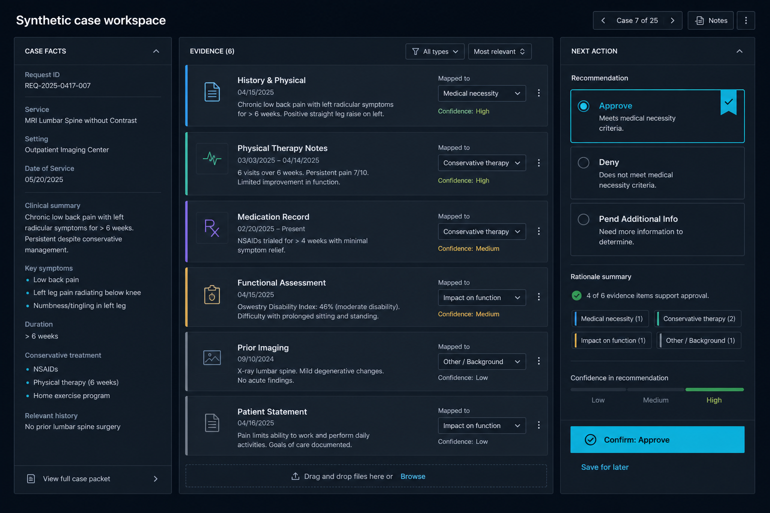Click 'No prior lumbar spine surgery' text
This screenshot has width=770, height=513.
(73, 427)
